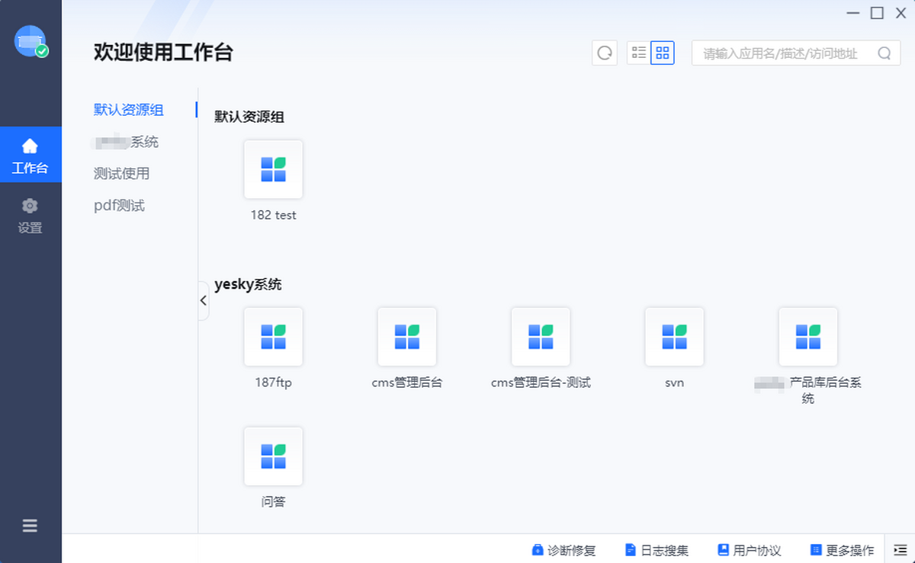Open the 设置 sidebar tab

[x=30, y=216]
